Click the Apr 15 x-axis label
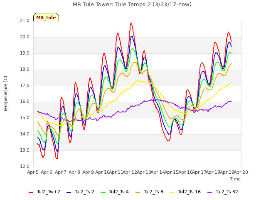The image size is (266, 200). coord(172,172)
